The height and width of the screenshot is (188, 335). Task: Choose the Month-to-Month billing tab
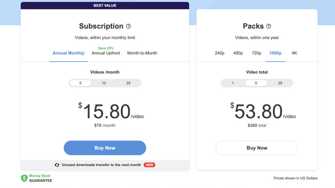click(142, 53)
